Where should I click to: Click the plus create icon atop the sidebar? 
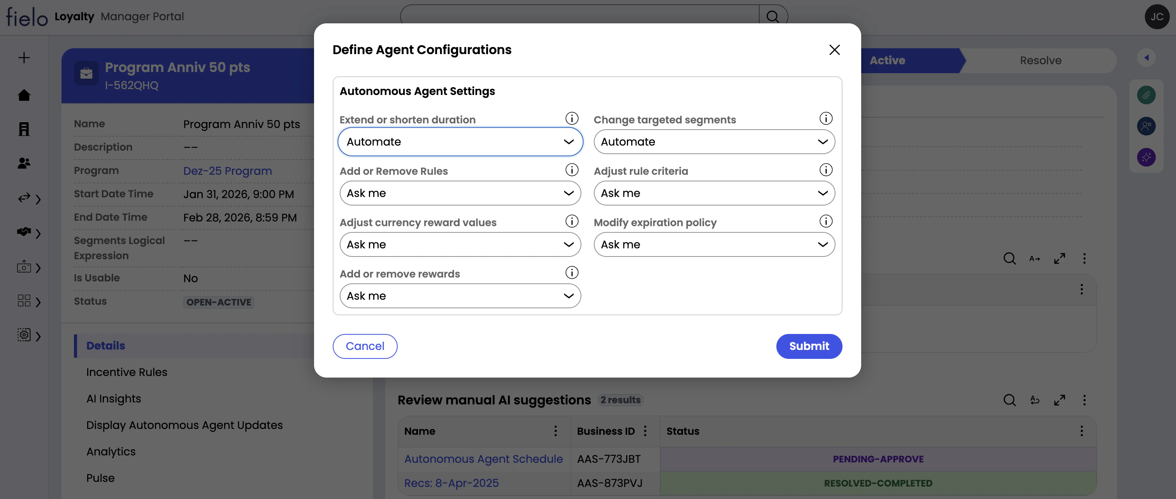click(24, 58)
